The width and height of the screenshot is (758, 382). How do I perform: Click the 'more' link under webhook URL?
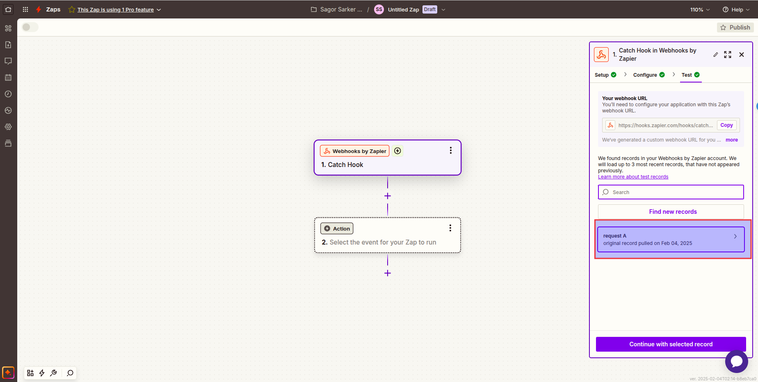pos(732,140)
